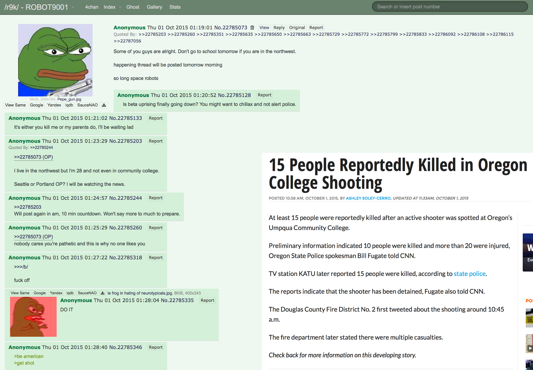This screenshot has height=370, width=533.
Task: Open the red angry frog thumbnail
Action: [33, 317]
